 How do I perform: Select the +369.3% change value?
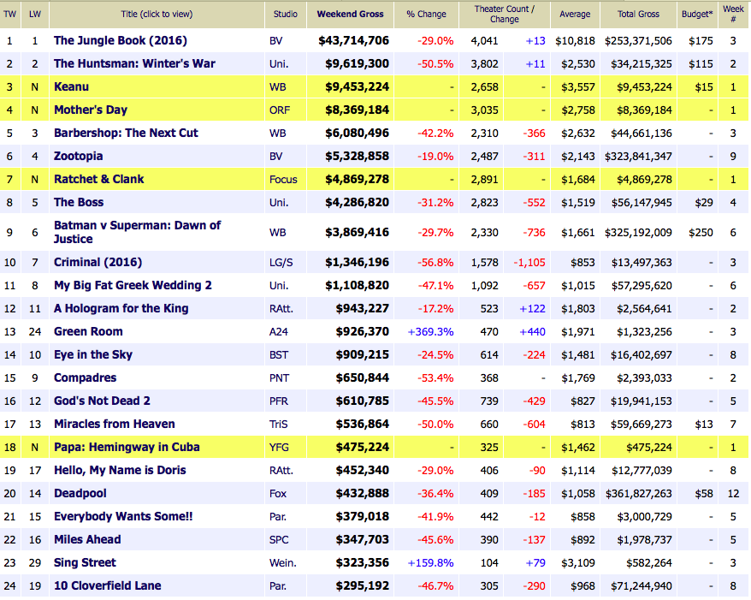click(430, 331)
